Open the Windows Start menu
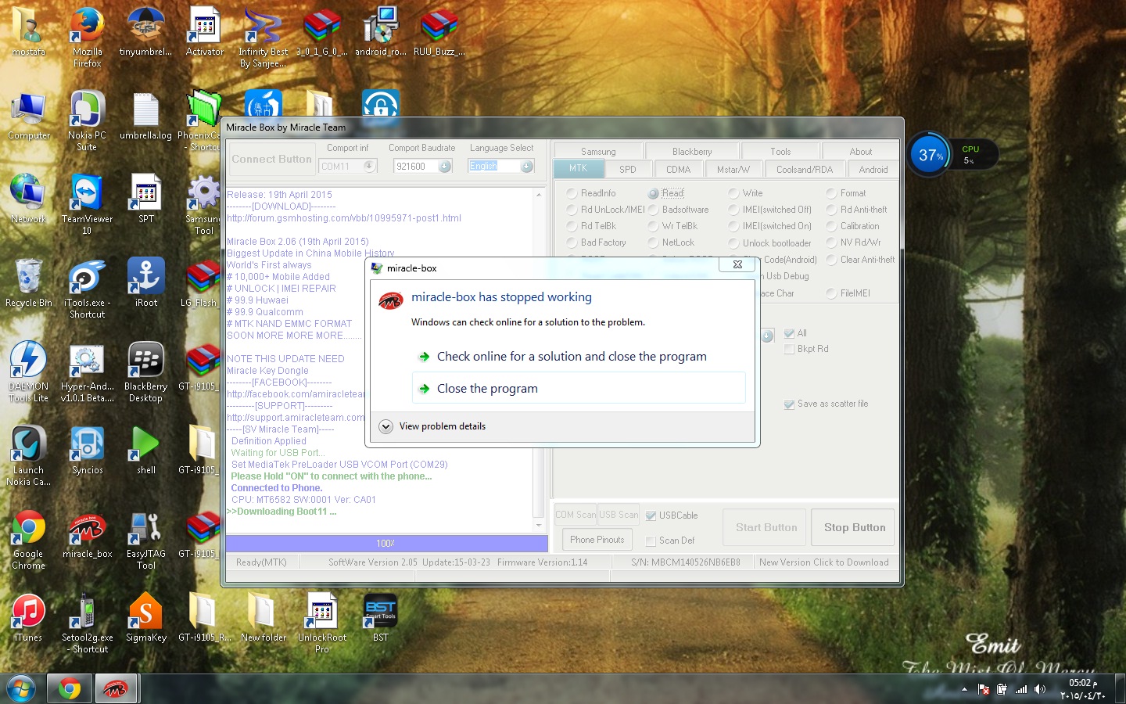 coord(21,689)
